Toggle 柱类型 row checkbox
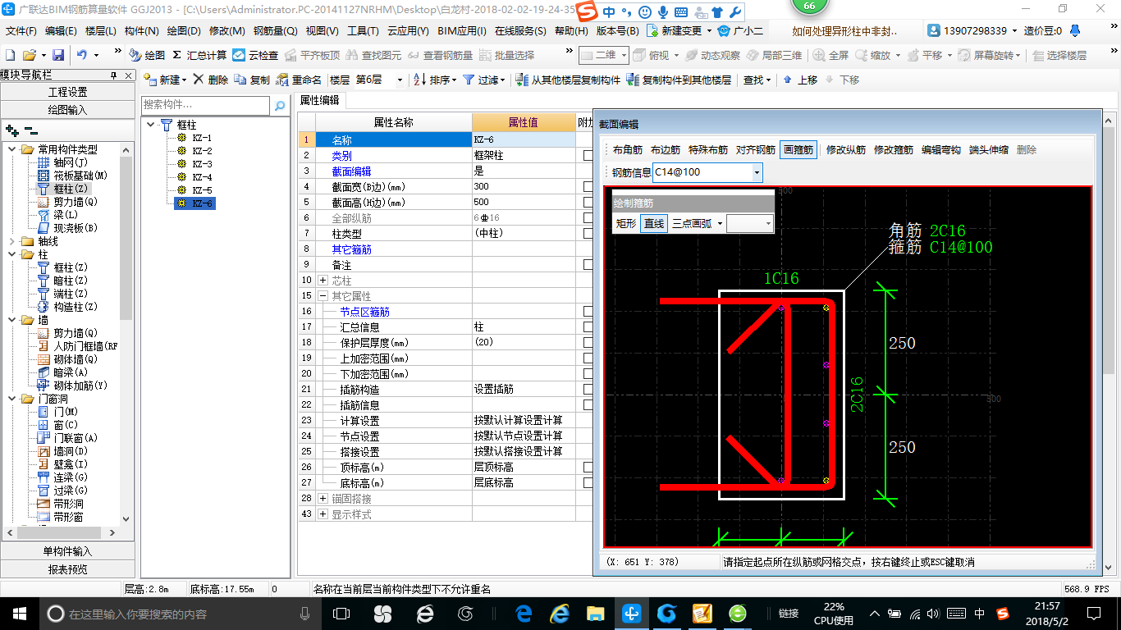The width and height of the screenshot is (1121, 630). click(x=588, y=233)
